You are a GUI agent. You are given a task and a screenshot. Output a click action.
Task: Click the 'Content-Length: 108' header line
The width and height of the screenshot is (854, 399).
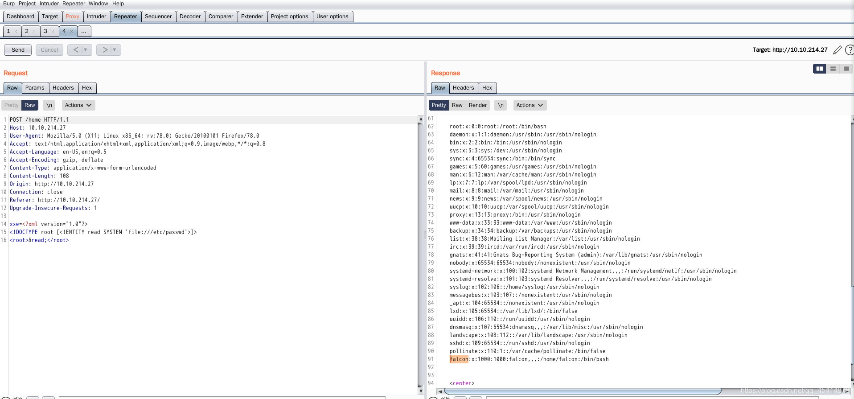[x=39, y=176]
